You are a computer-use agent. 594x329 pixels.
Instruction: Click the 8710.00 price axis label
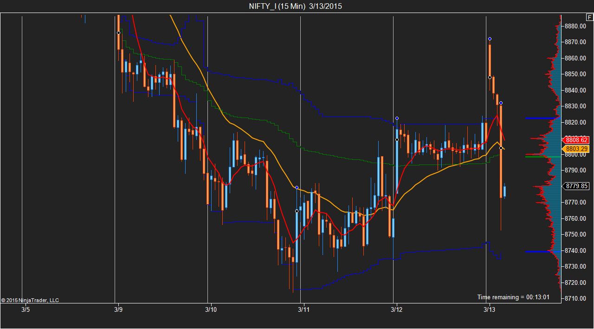coord(576,298)
